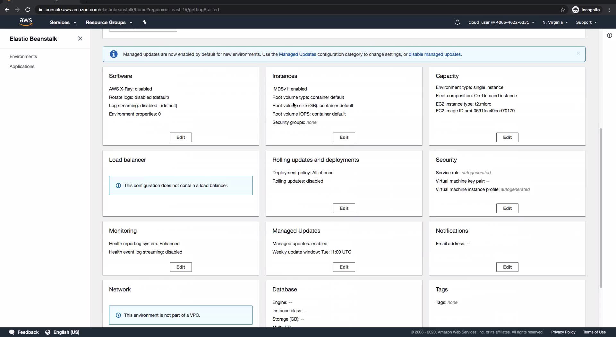Dismiss the managed updates info banner
This screenshot has height=337, width=616.
point(578,53)
